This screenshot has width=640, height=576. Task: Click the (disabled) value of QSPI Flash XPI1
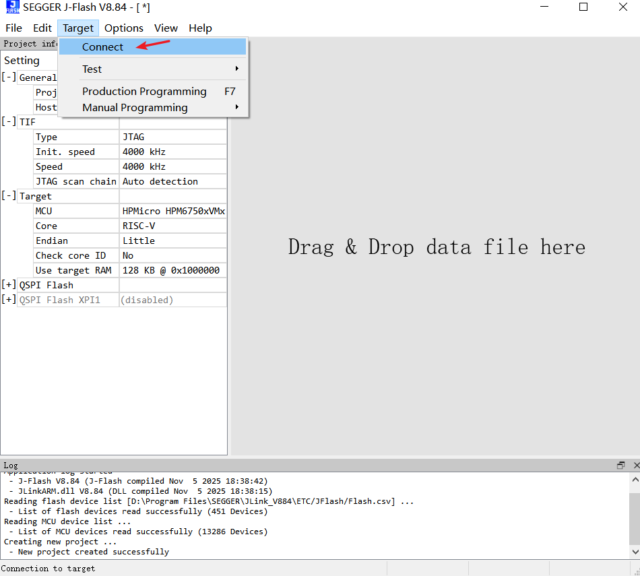click(x=173, y=300)
